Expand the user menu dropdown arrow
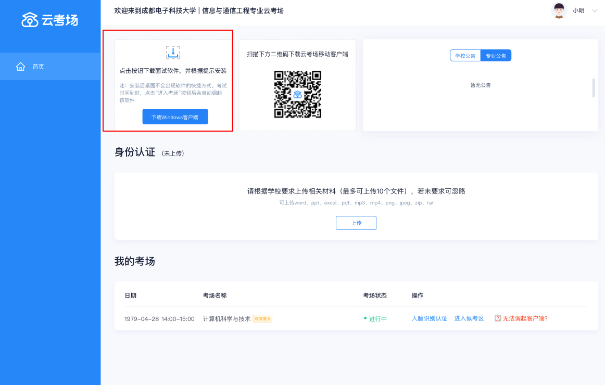Viewport: 605px width, 385px height. [595, 10]
